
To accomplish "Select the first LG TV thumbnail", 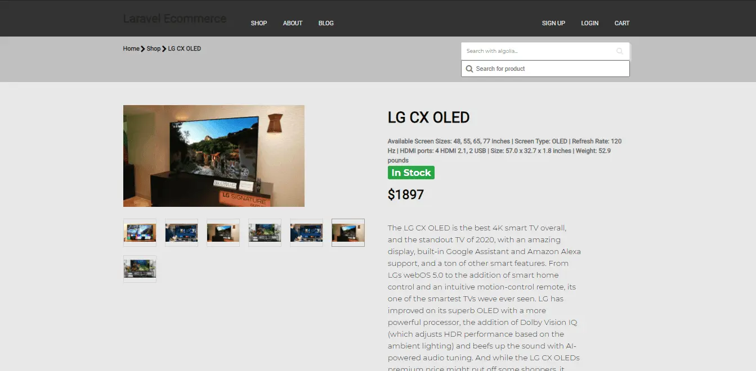I will (140, 233).
